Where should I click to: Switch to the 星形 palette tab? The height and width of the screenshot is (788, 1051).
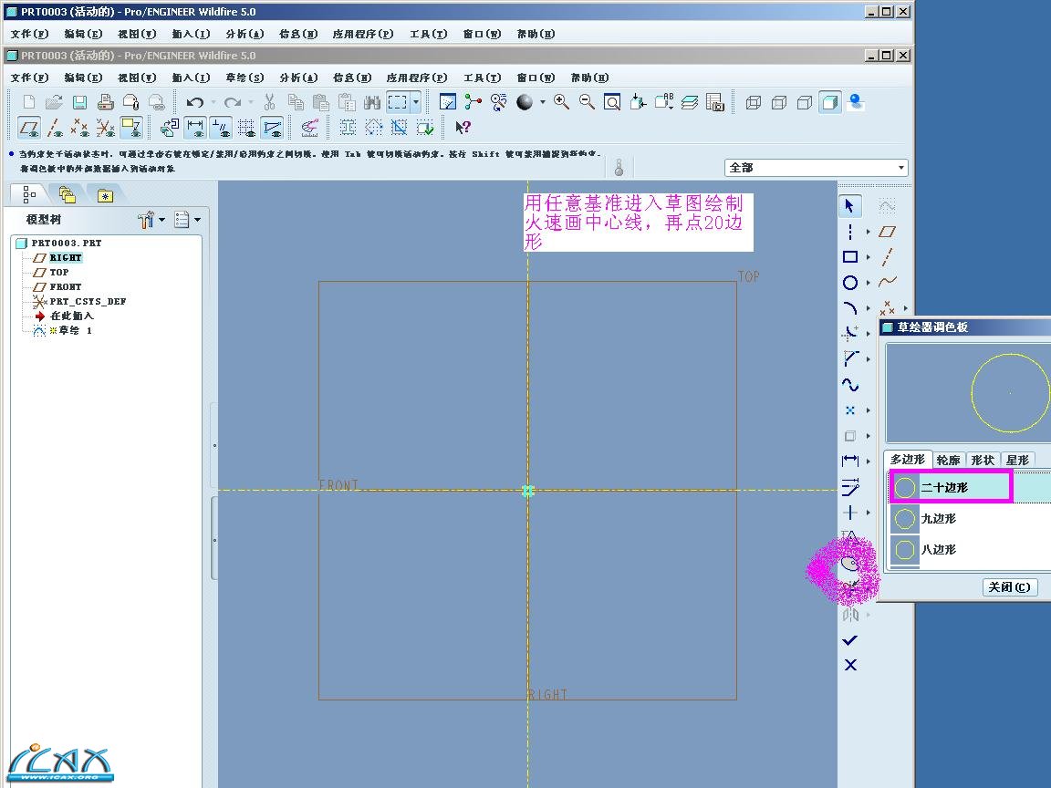(1017, 460)
